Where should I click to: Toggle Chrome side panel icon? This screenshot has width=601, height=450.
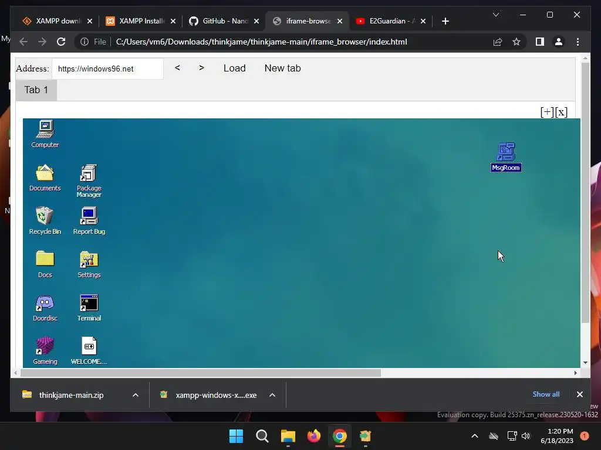540,42
